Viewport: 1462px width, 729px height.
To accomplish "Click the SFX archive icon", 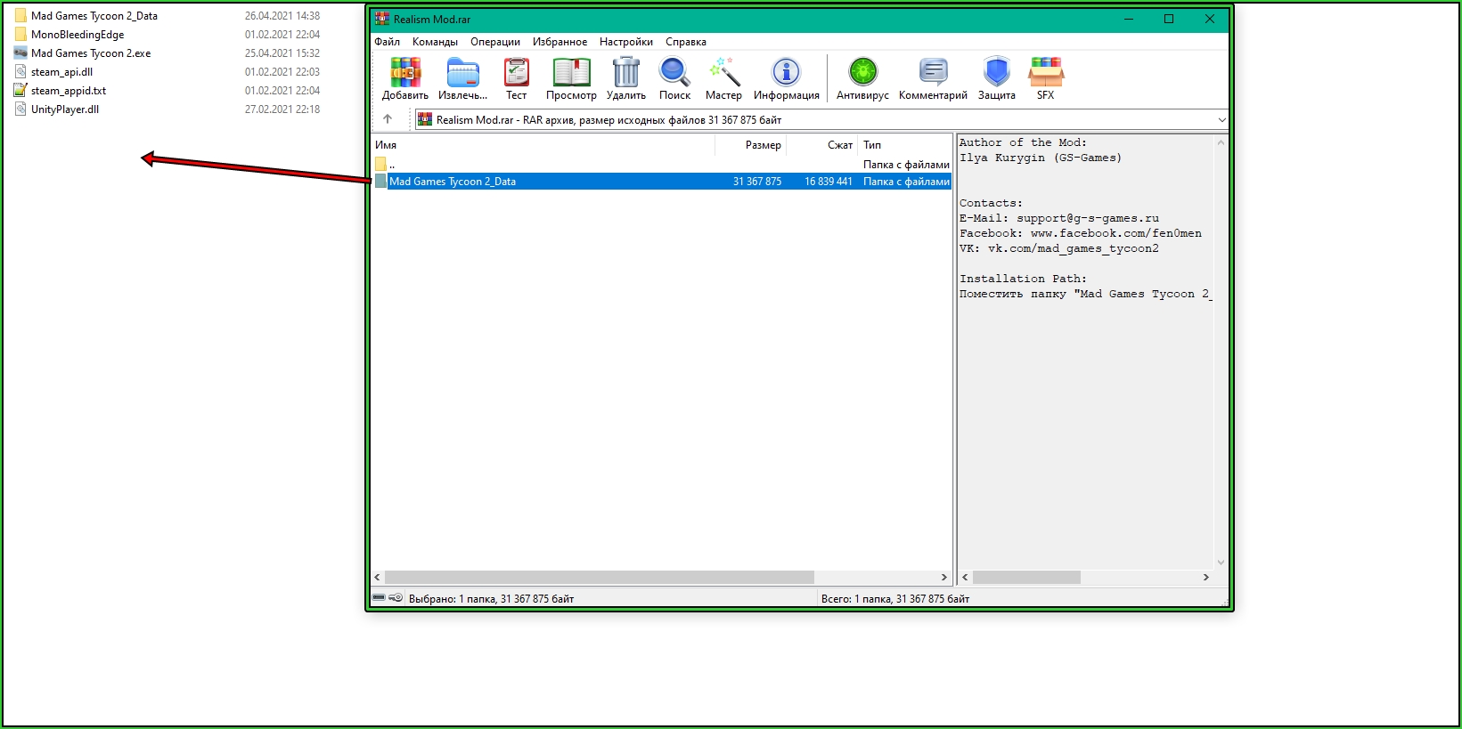I will point(1046,72).
